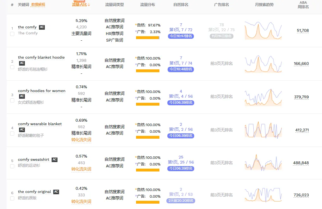Click ad rank '第2页, 22 / 75'

221,30
